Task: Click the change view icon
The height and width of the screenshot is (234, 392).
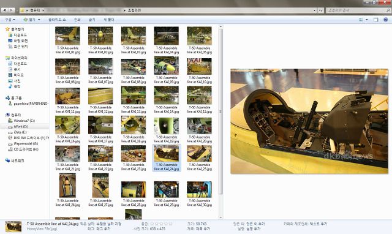Action: (361, 20)
